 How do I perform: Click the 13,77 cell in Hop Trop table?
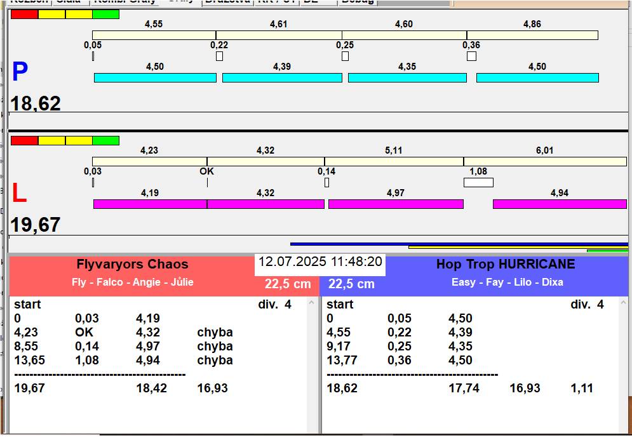click(x=342, y=360)
